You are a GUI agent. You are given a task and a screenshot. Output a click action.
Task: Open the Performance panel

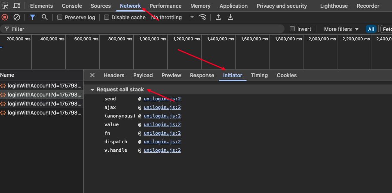tap(165, 6)
